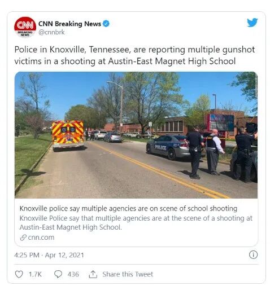Click the 436 replies count

point(73,274)
